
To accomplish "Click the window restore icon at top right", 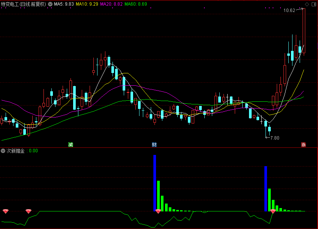I will (x=313, y=4).
